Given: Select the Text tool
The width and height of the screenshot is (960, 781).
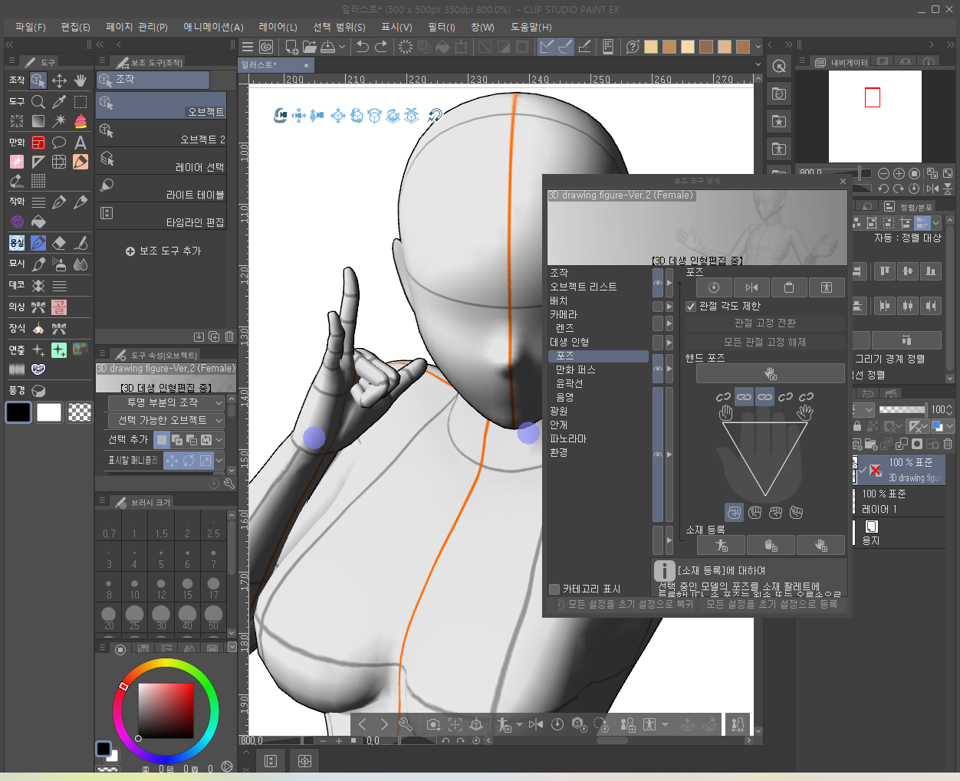Looking at the screenshot, I should (81, 142).
